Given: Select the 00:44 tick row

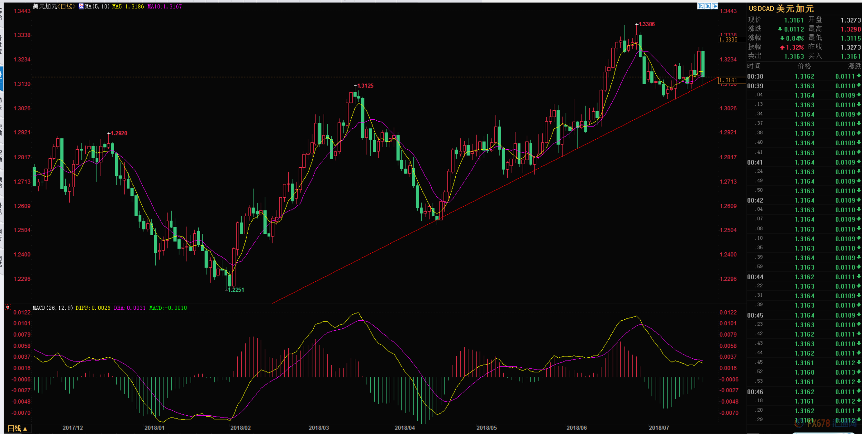Looking at the screenshot, I should coord(804,277).
